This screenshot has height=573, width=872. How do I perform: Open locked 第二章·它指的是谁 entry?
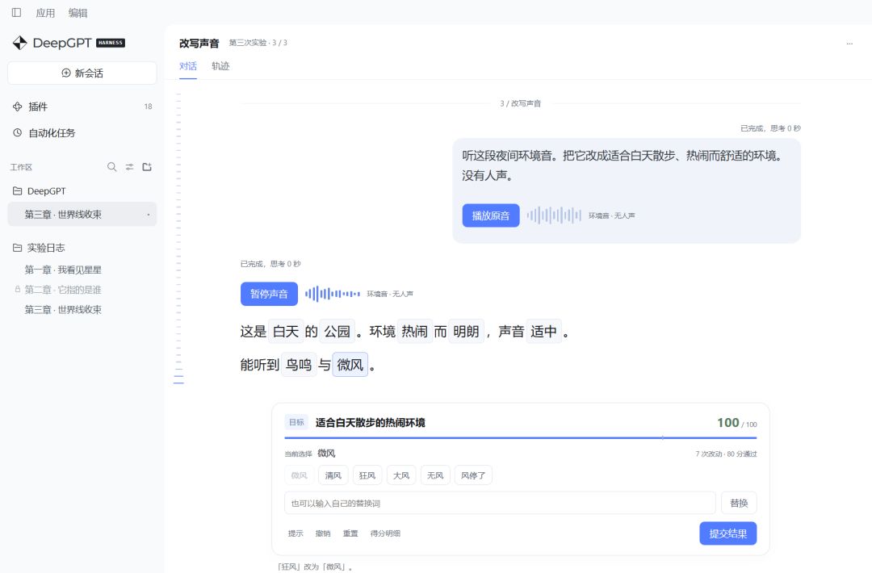[63, 290]
